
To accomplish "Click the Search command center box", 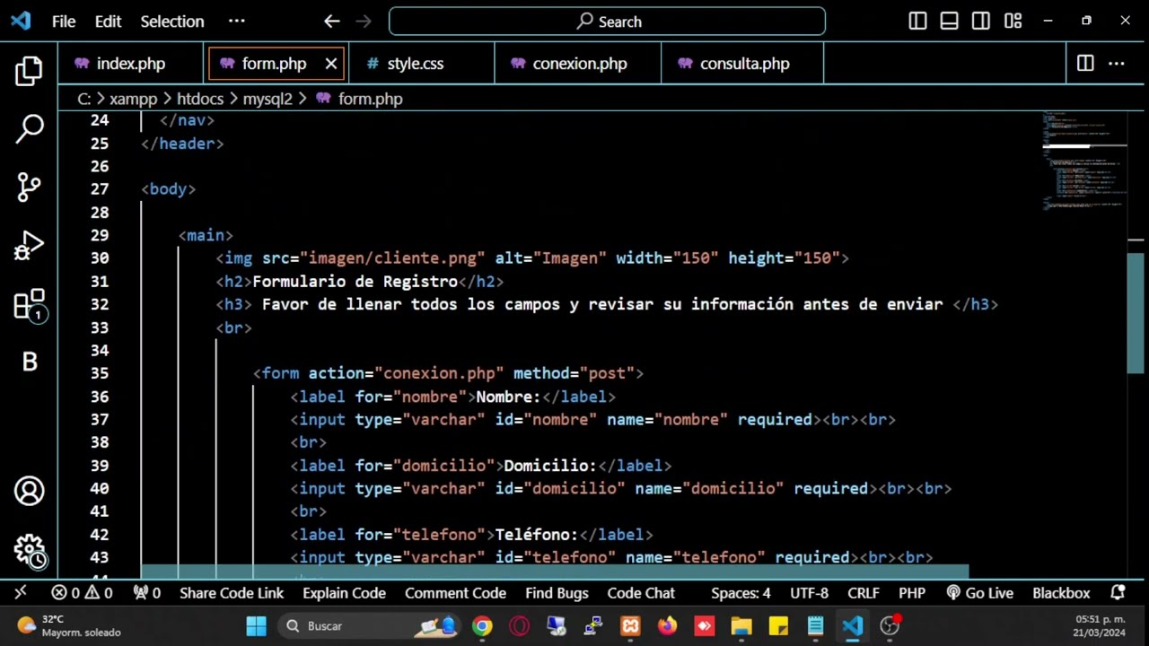I will click(x=607, y=22).
